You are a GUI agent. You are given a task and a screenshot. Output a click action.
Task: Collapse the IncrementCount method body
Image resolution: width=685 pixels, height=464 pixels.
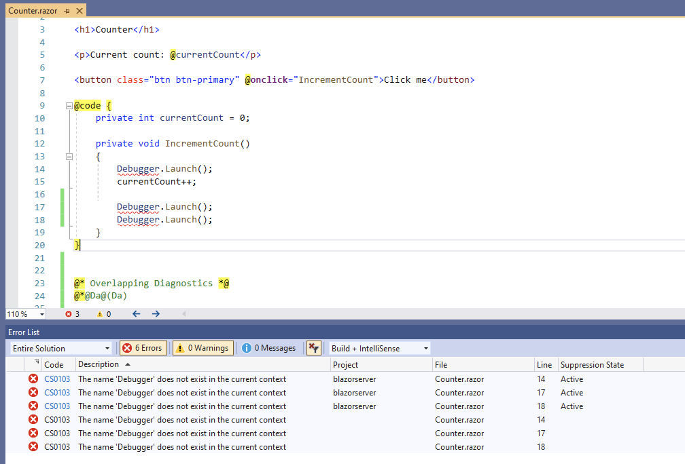click(x=69, y=156)
